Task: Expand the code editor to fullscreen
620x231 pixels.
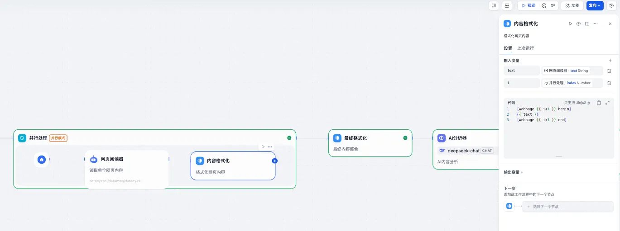Action: click(x=607, y=103)
